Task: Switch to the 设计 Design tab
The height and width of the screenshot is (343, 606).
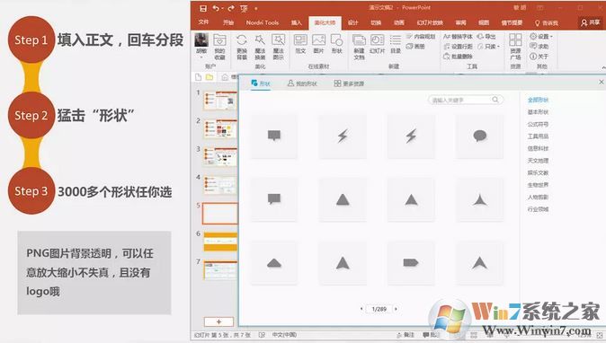Action: [x=352, y=22]
